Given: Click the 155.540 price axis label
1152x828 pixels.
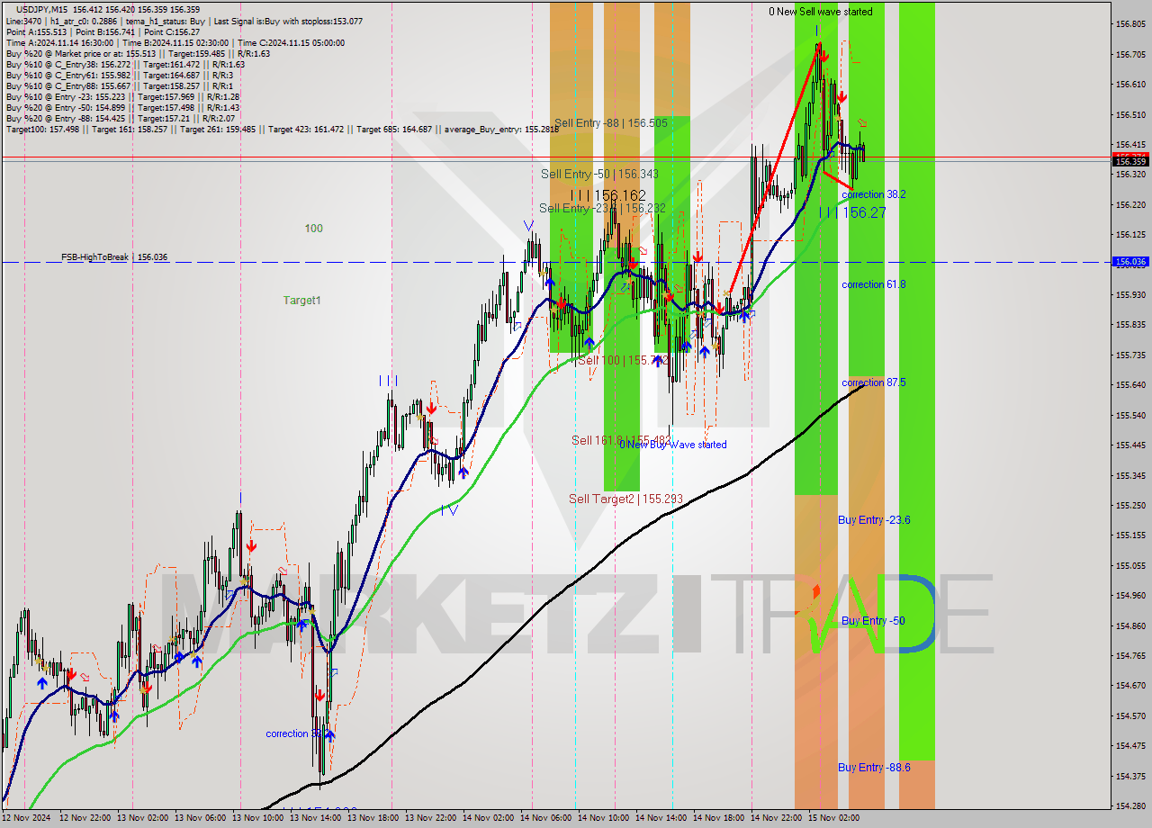Looking at the screenshot, I should coord(1131,415).
